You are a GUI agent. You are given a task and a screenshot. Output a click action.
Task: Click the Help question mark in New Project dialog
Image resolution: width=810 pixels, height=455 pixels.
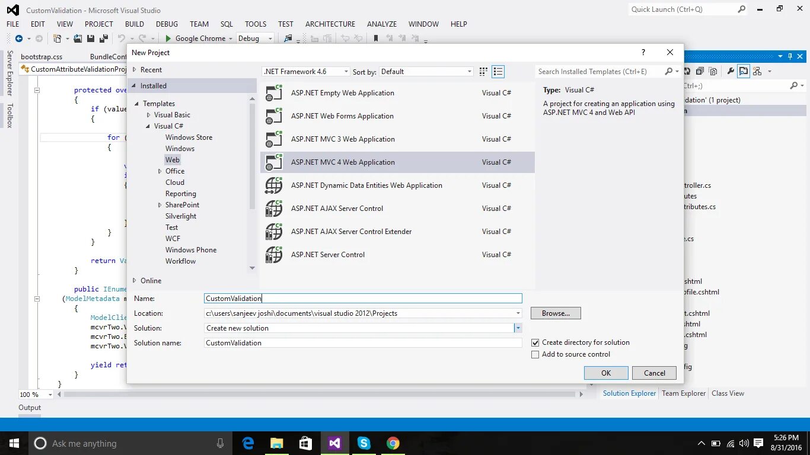click(x=643, y=53)
